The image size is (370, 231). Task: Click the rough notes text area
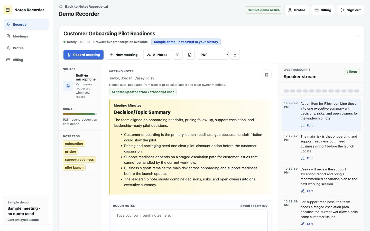(190, 220)
